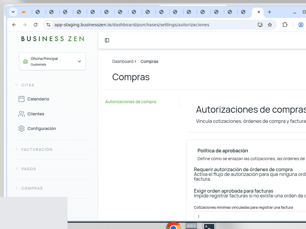
Task: Click the green office building icon
Action: coord(25,61)
